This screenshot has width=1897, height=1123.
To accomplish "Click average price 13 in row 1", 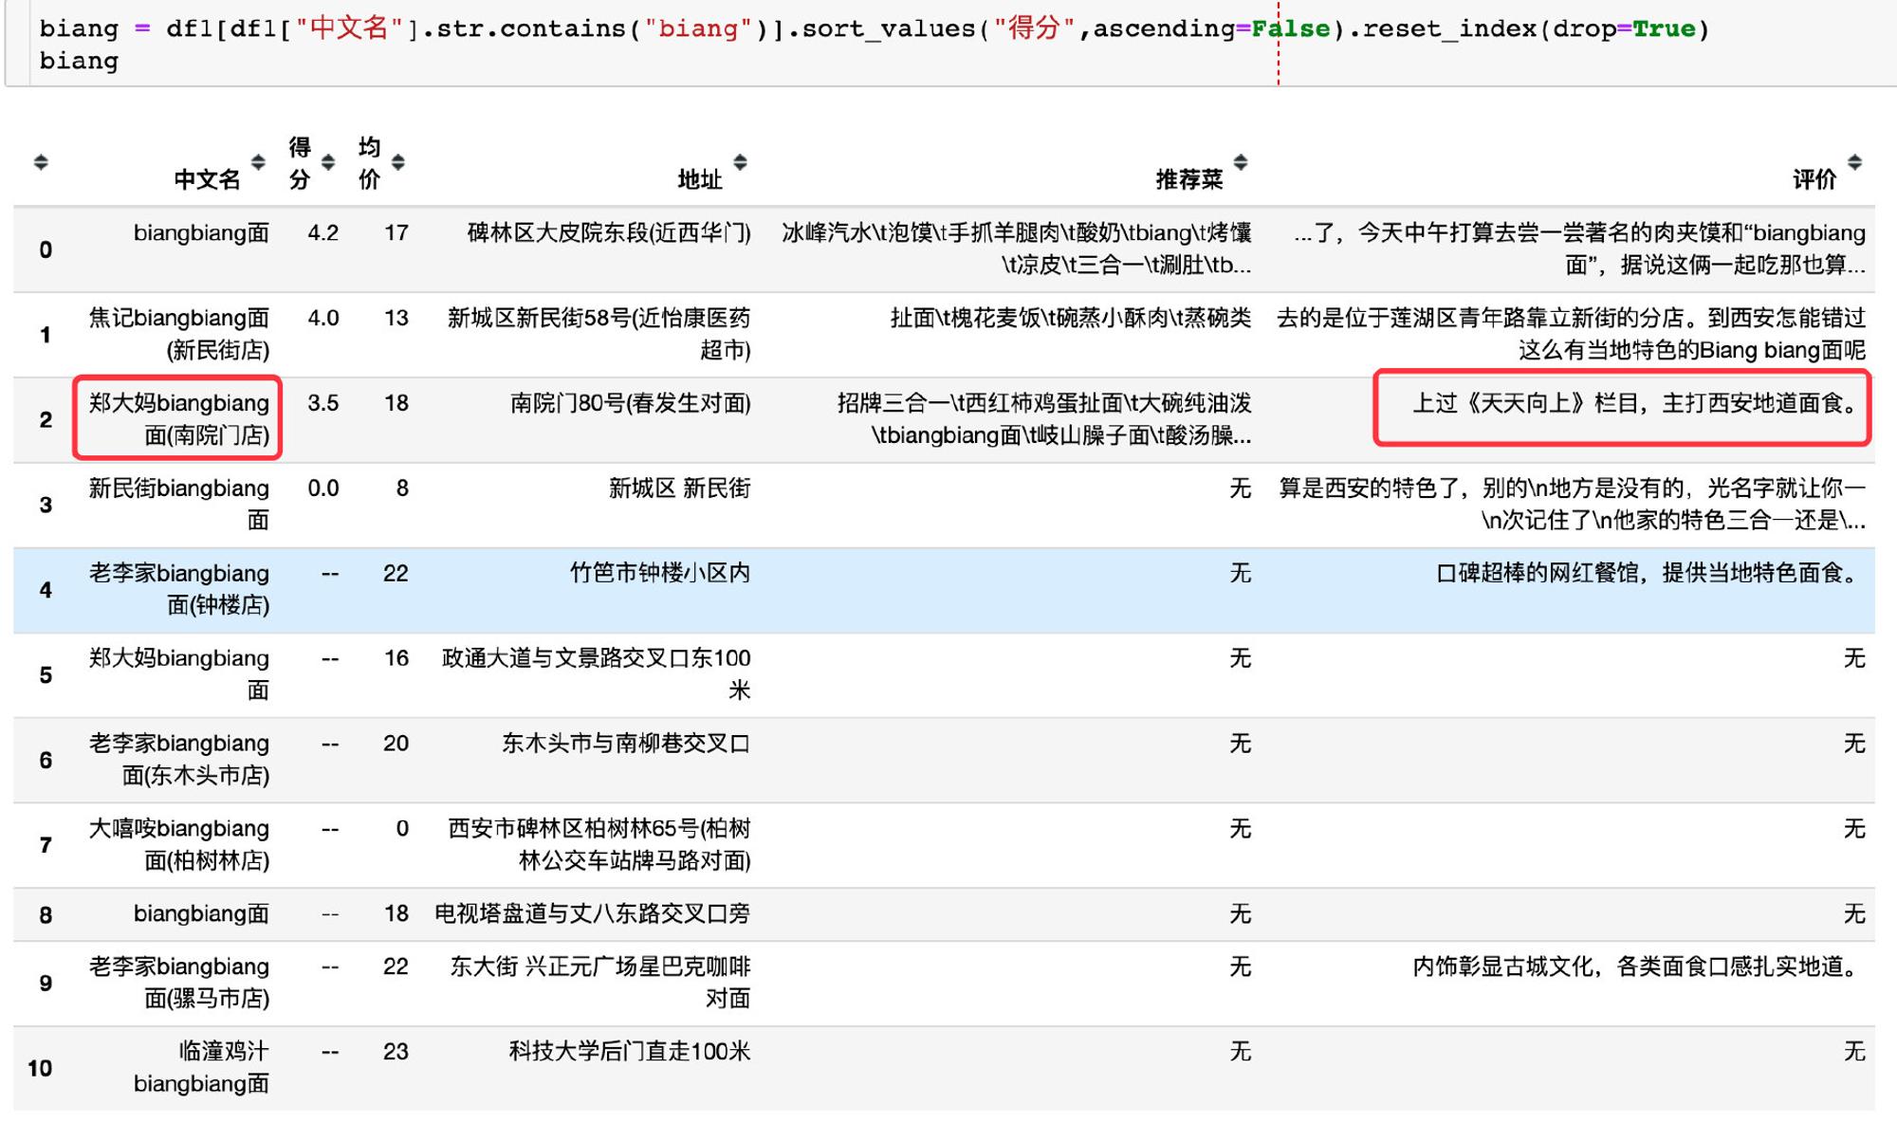I will click(396, 318).
